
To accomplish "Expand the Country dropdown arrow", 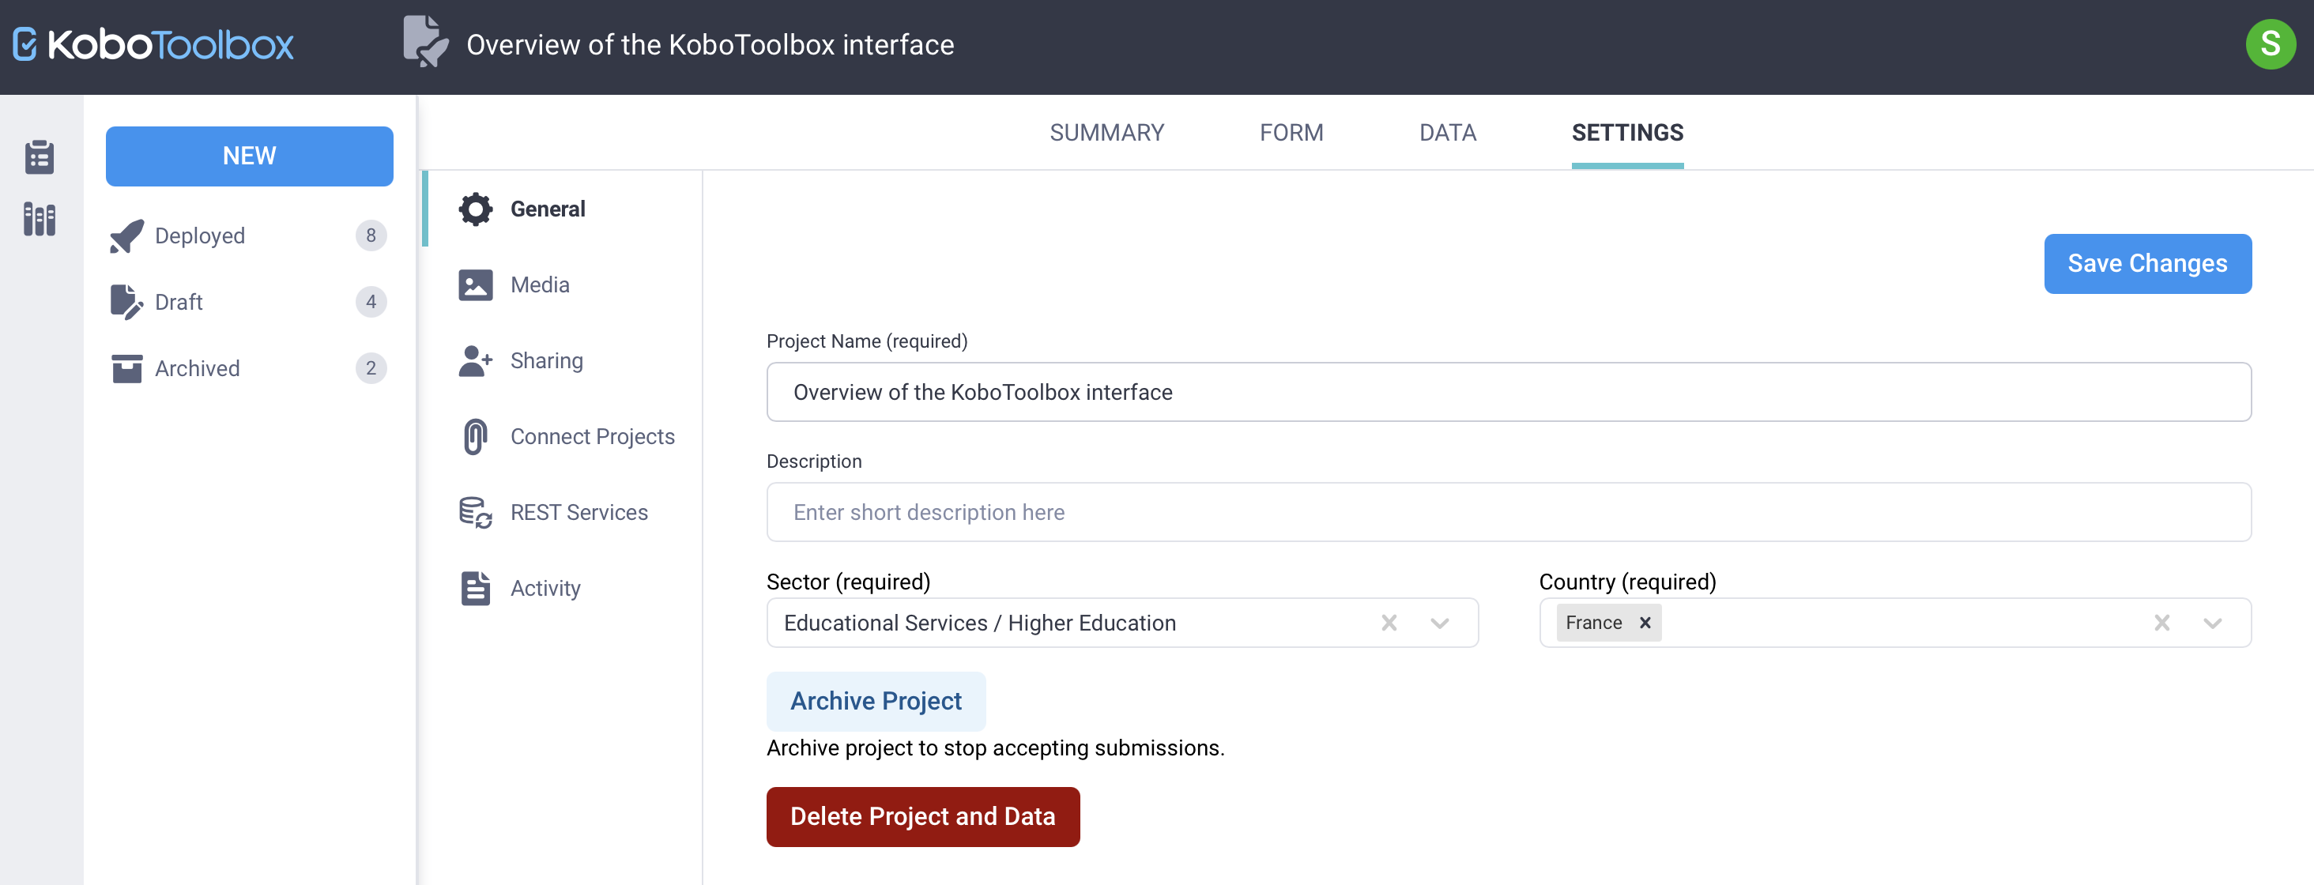I will pyautogui.click(x=2211, y=623).
